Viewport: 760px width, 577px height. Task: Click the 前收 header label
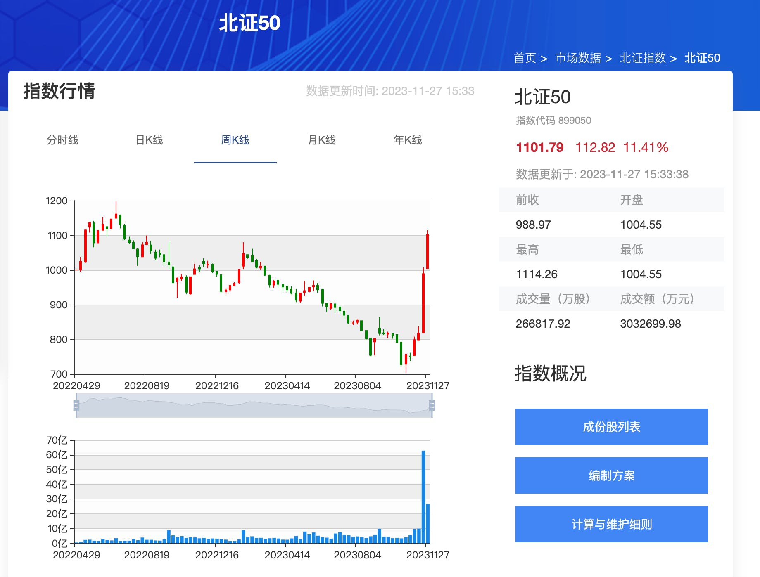click(527, 200)
